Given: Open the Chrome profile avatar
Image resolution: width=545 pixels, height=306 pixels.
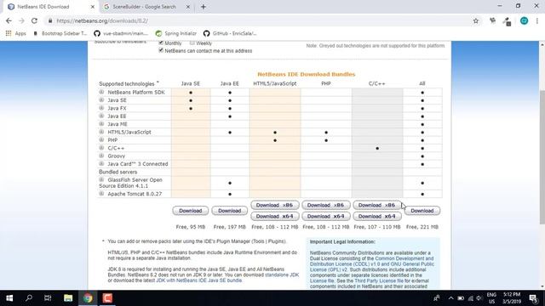Looking at the screenshot, I should click(x=525, y=20).
